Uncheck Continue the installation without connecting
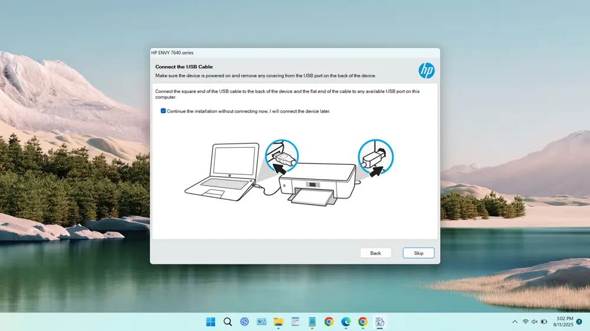590x331 pixels. (163, 111)
